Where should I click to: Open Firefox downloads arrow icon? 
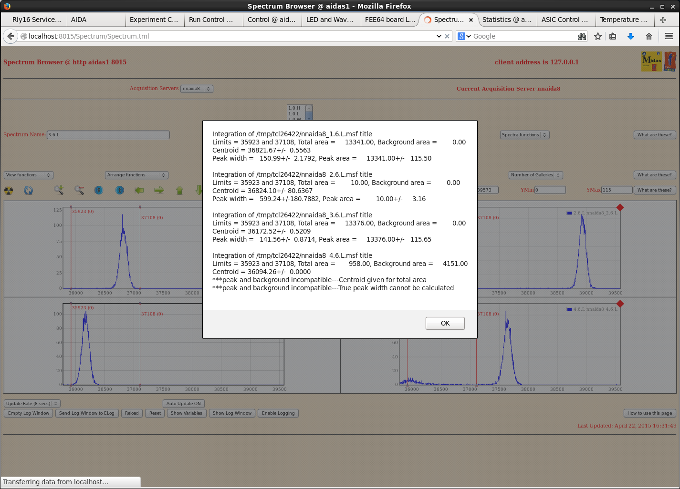click(630, 36)
